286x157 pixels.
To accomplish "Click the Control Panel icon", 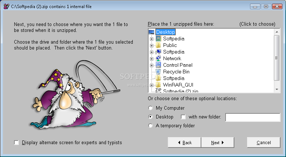I will [158, 65].
